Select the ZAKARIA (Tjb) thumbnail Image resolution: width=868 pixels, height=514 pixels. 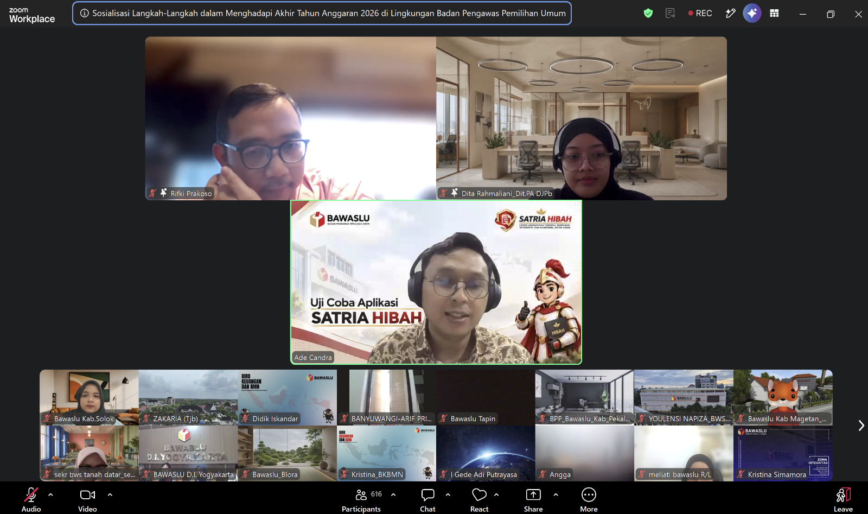coord(188,397)
